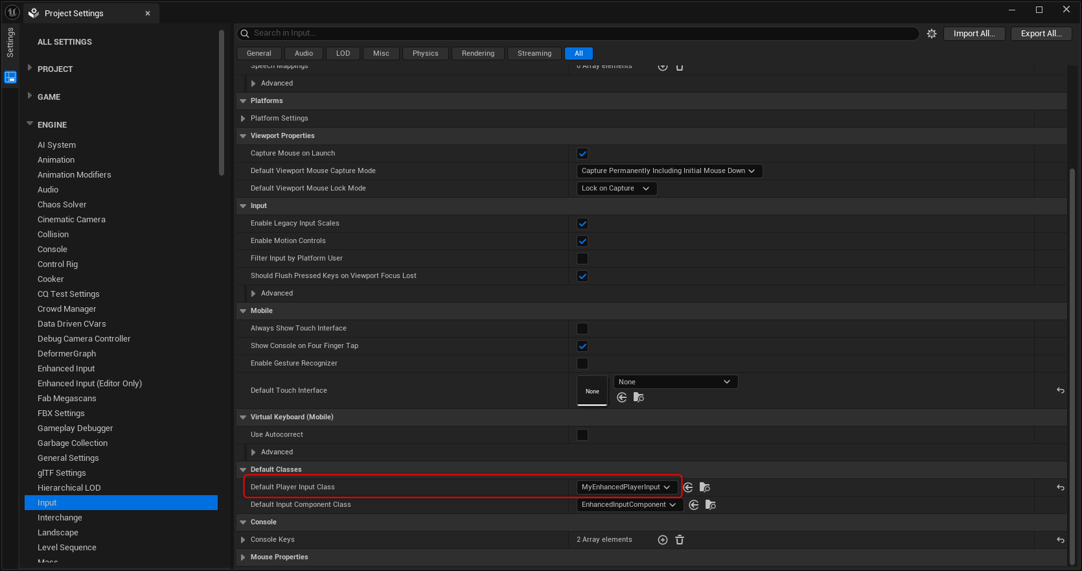Image resolution: width=1082 pixels, height=571 pixels.
Task: Select the All filter tab
Action: [579, 54]
